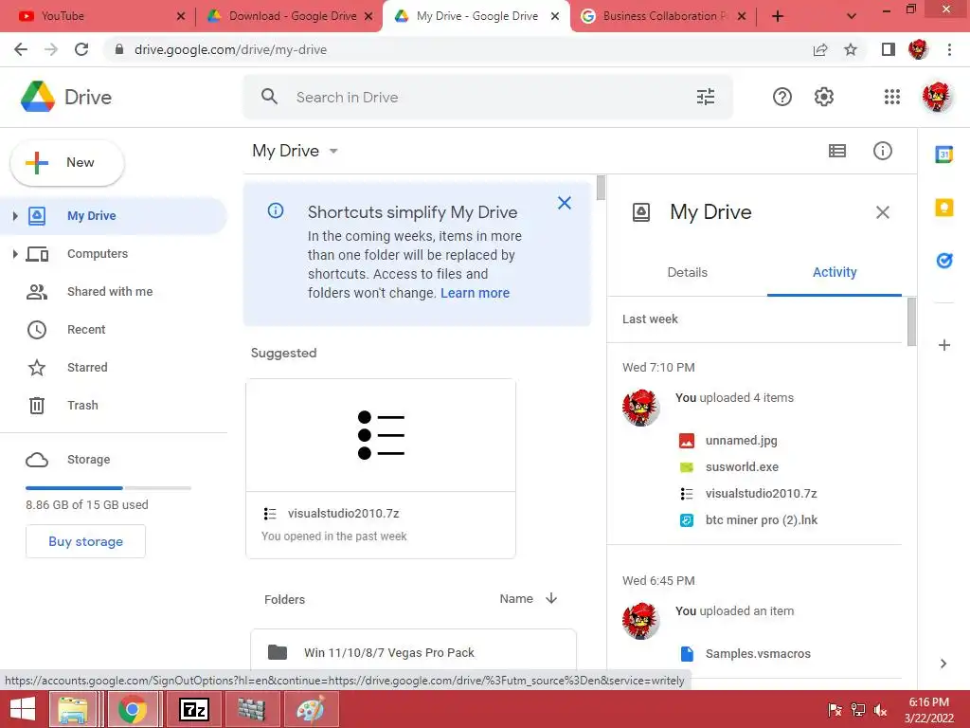Open the suggested visualstudio2010.7z thumbnail
Image resolution: width=970 pixels, height=728 pixels.
point(381,435)
